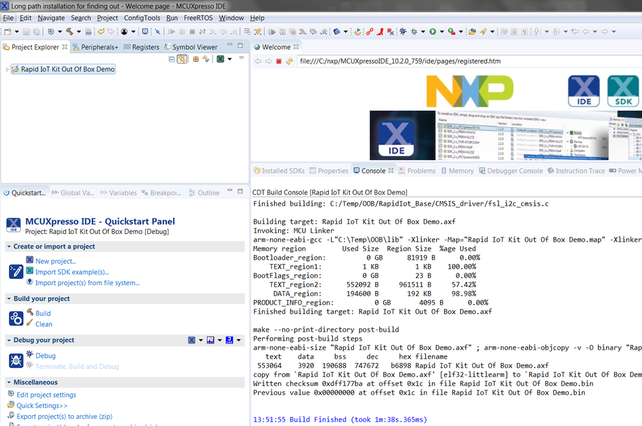The width and height of the screenshot is (642, 426).
Task: Click Export project(s) to archive (zip) link
Action: [x=64, y=416]
